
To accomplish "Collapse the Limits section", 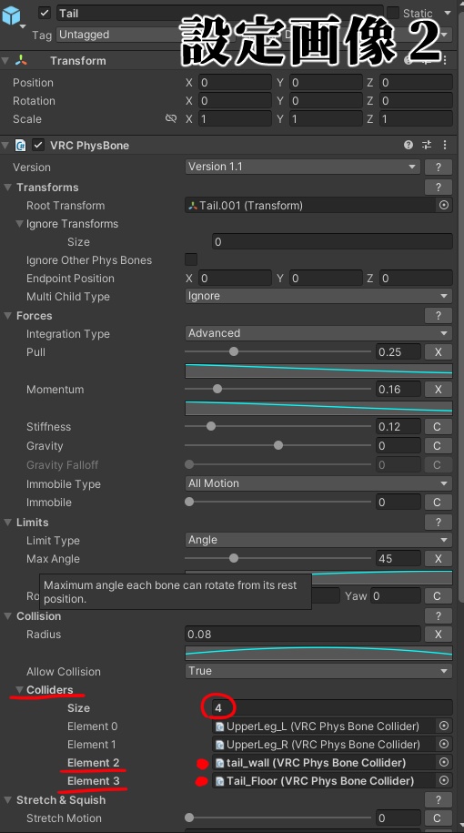I will [x=8, y=523].
